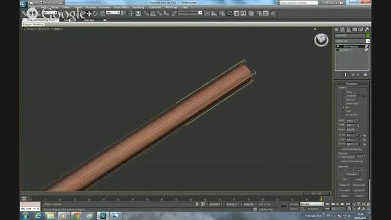The image size is (391, 220).
Task: Click Remove Modifier from the stack icon
Action: 359,75
